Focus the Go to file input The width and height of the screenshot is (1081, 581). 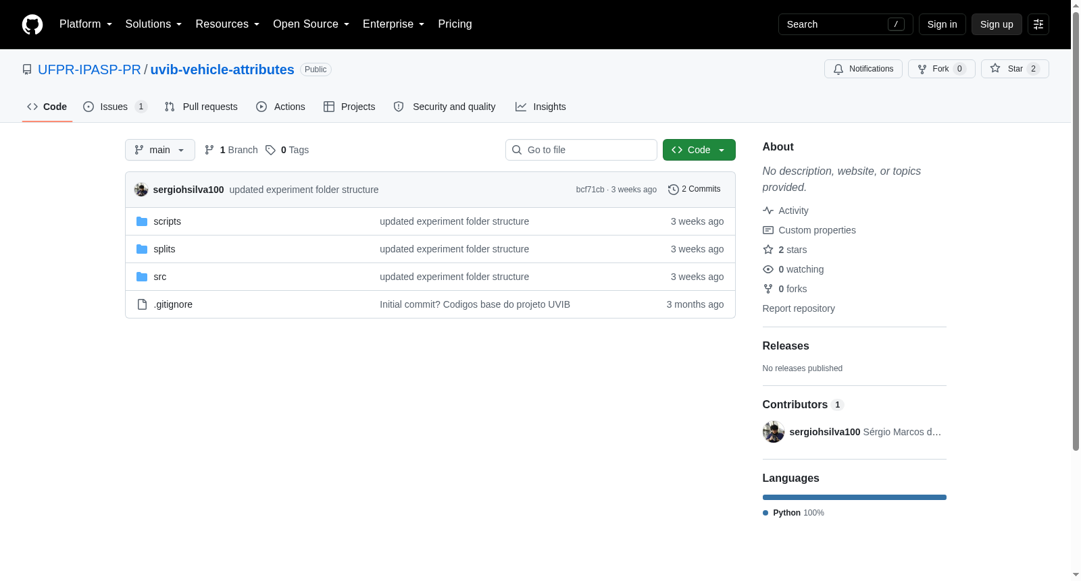(581, 150)
